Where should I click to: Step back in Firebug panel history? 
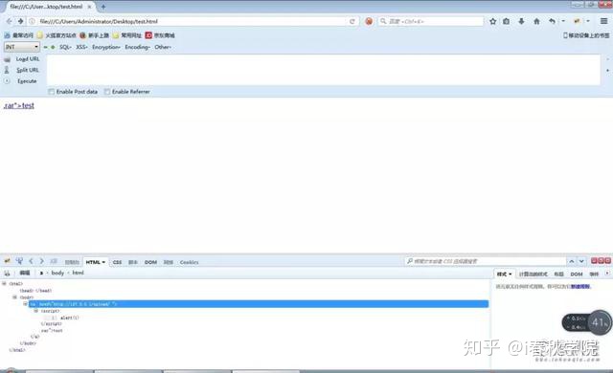31,261
